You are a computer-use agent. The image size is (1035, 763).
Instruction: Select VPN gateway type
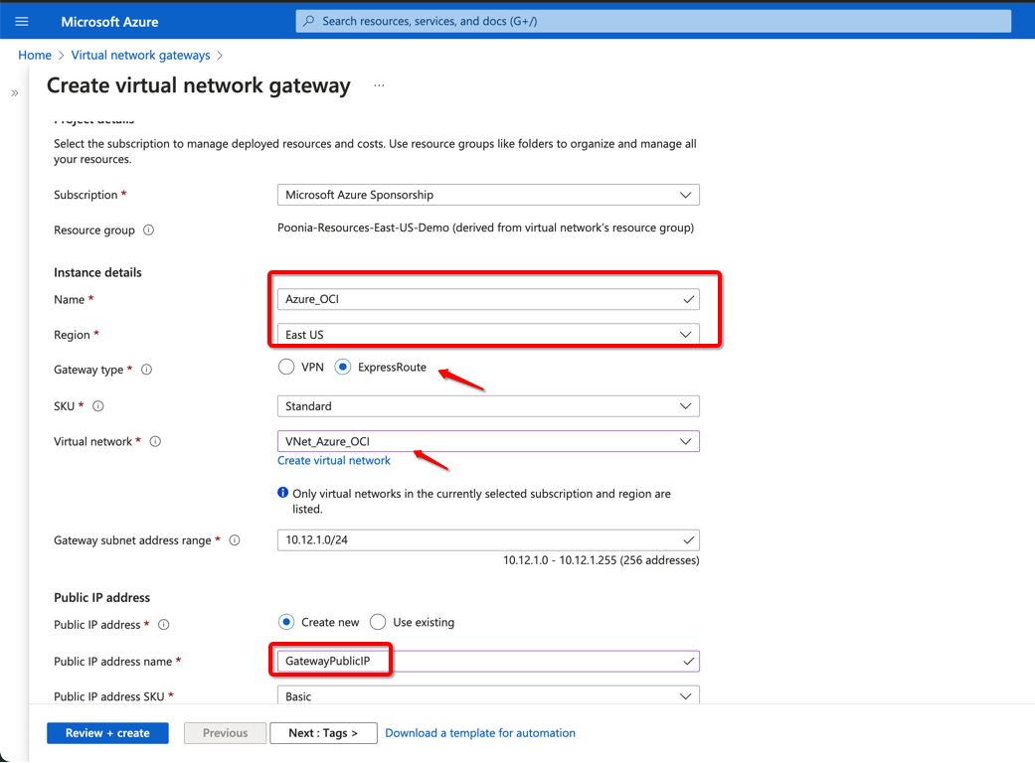285,368
